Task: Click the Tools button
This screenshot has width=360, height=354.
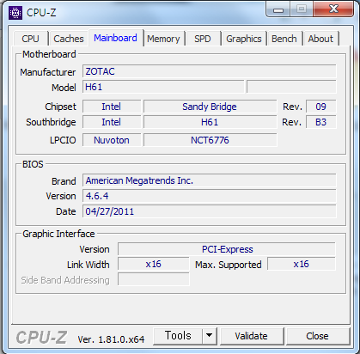Action: click(x=178, y=336)
